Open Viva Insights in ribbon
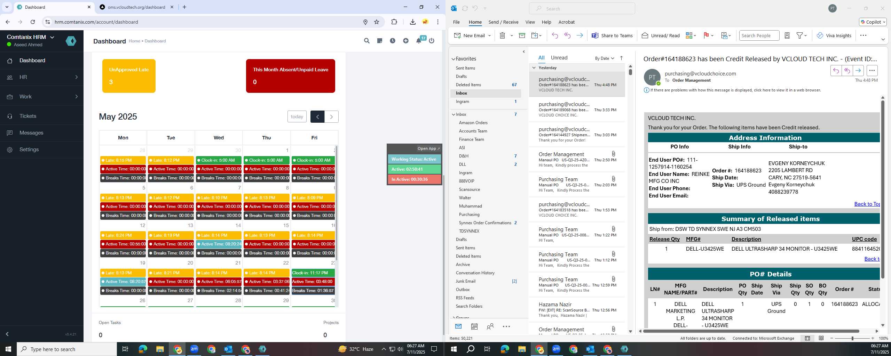891x356 pixels. click(834, 35)
